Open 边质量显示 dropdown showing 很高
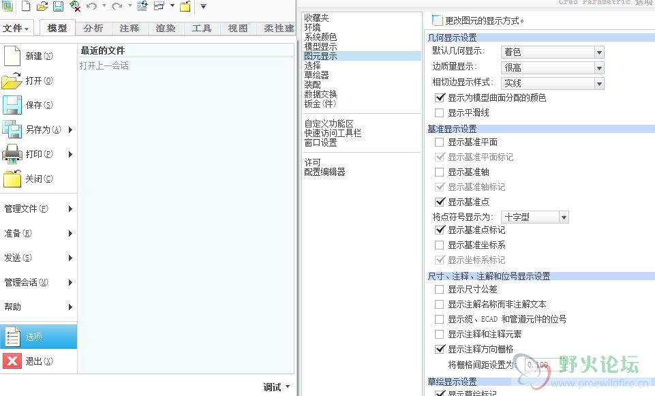Screen dimensions: 655x396 (552, 67)
